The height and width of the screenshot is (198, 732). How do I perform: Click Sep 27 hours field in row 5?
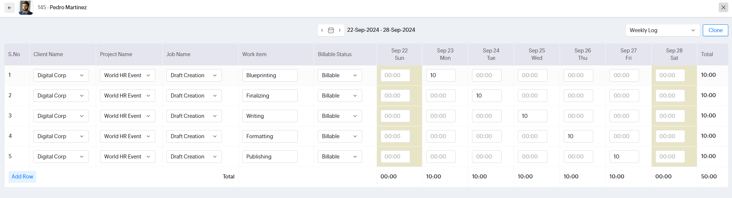tap(624, 157)
